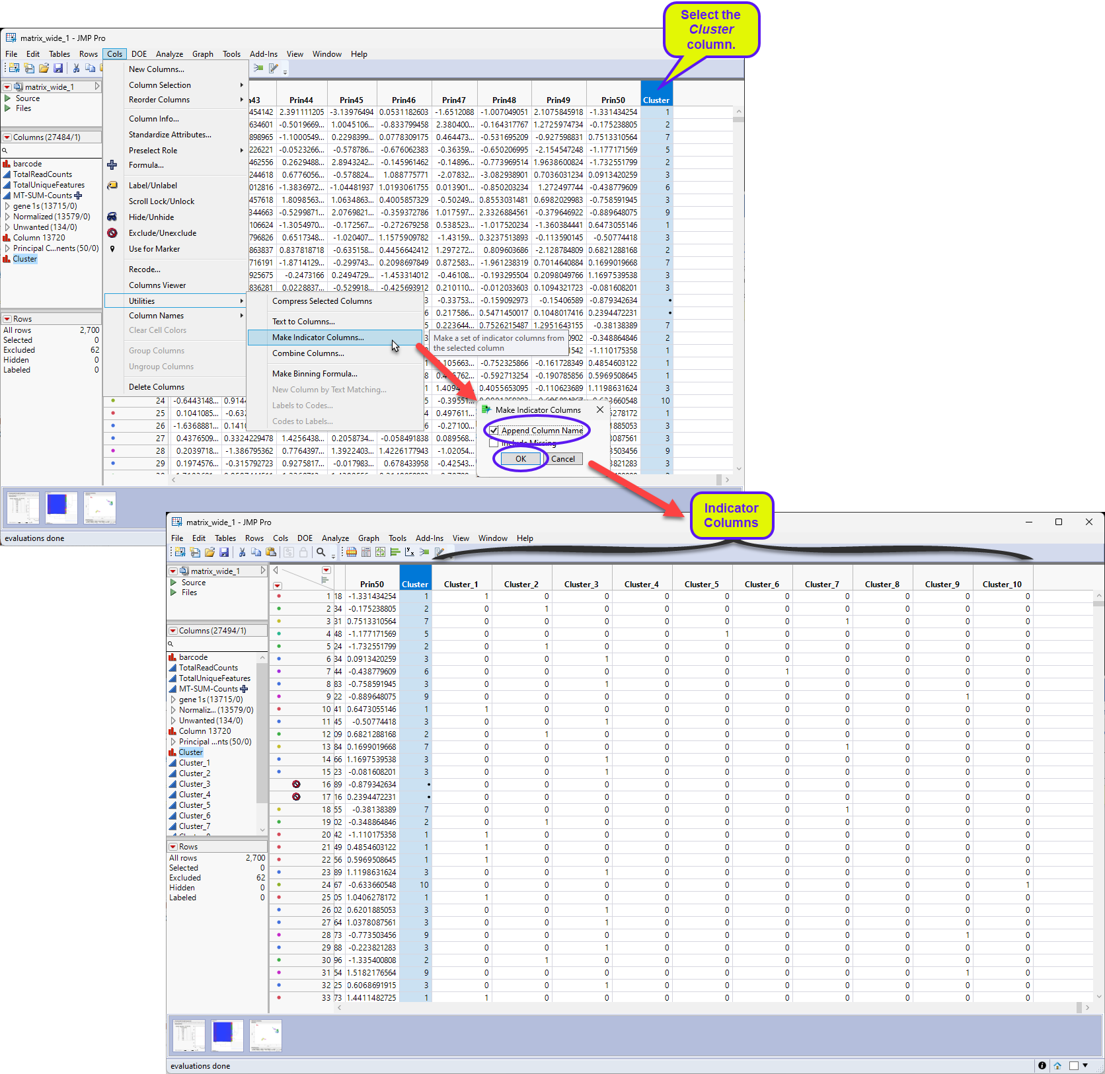1105x1074 pixels.
Task: Open Columns red triangle menu in upper window
Action: tap(7, 137)
